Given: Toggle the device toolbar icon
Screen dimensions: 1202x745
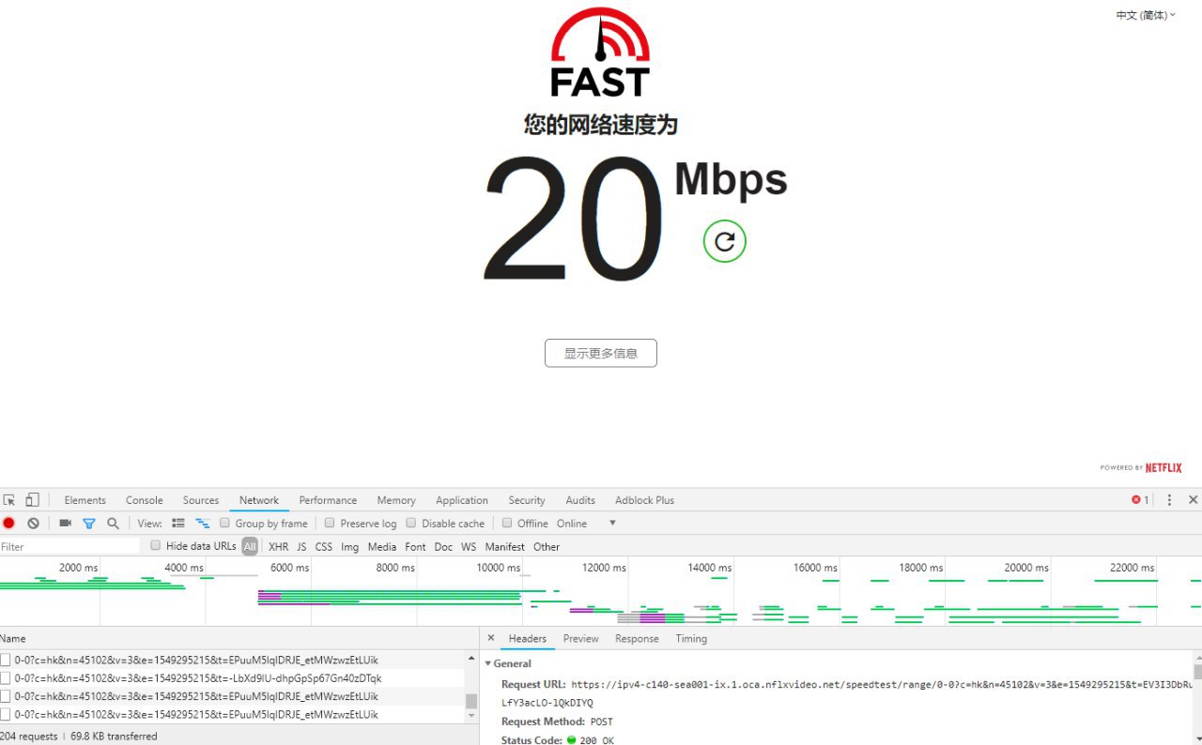Looking at the screenshot, I should (32, 500).
